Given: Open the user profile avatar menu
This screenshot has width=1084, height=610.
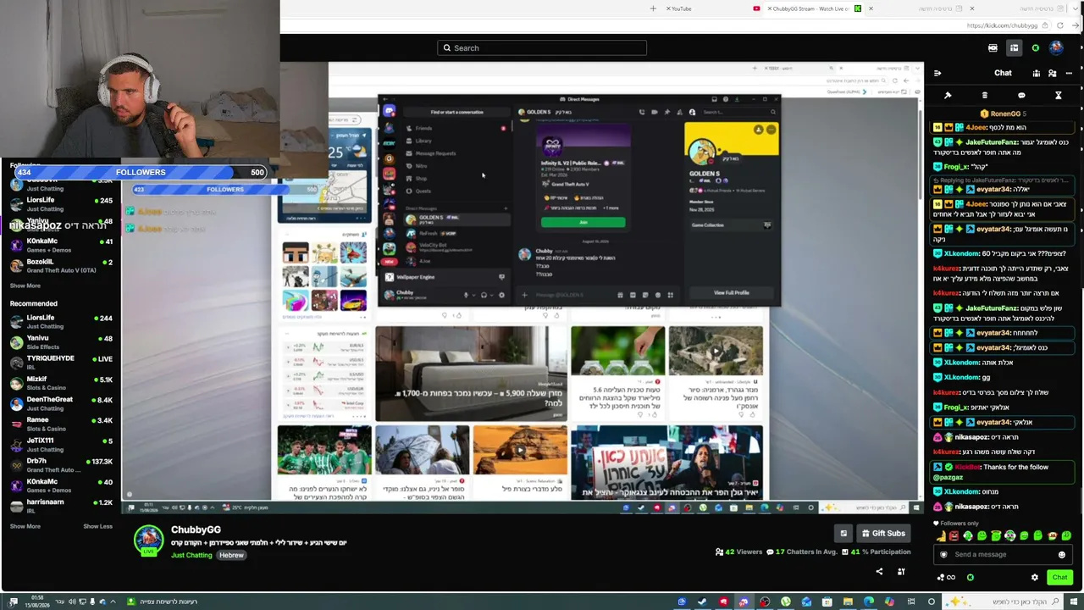Looking at the screenshot, I should 1056,47.
